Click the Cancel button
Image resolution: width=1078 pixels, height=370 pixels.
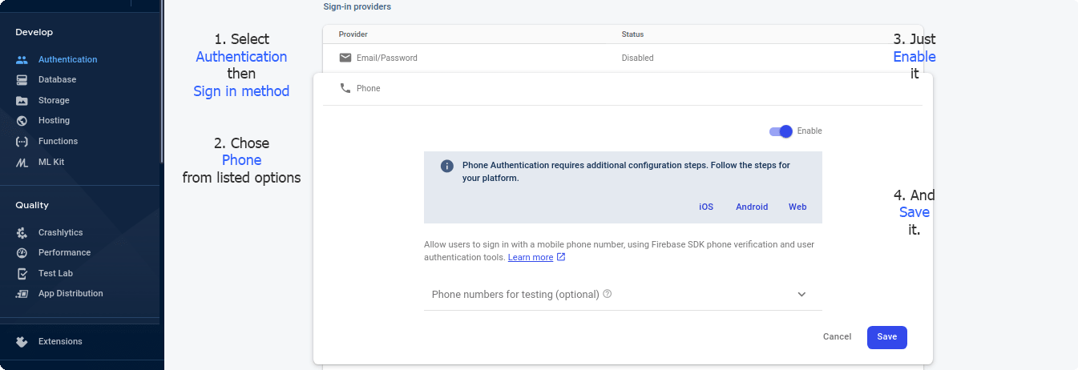pyautogui.click(x=837, y=337)
